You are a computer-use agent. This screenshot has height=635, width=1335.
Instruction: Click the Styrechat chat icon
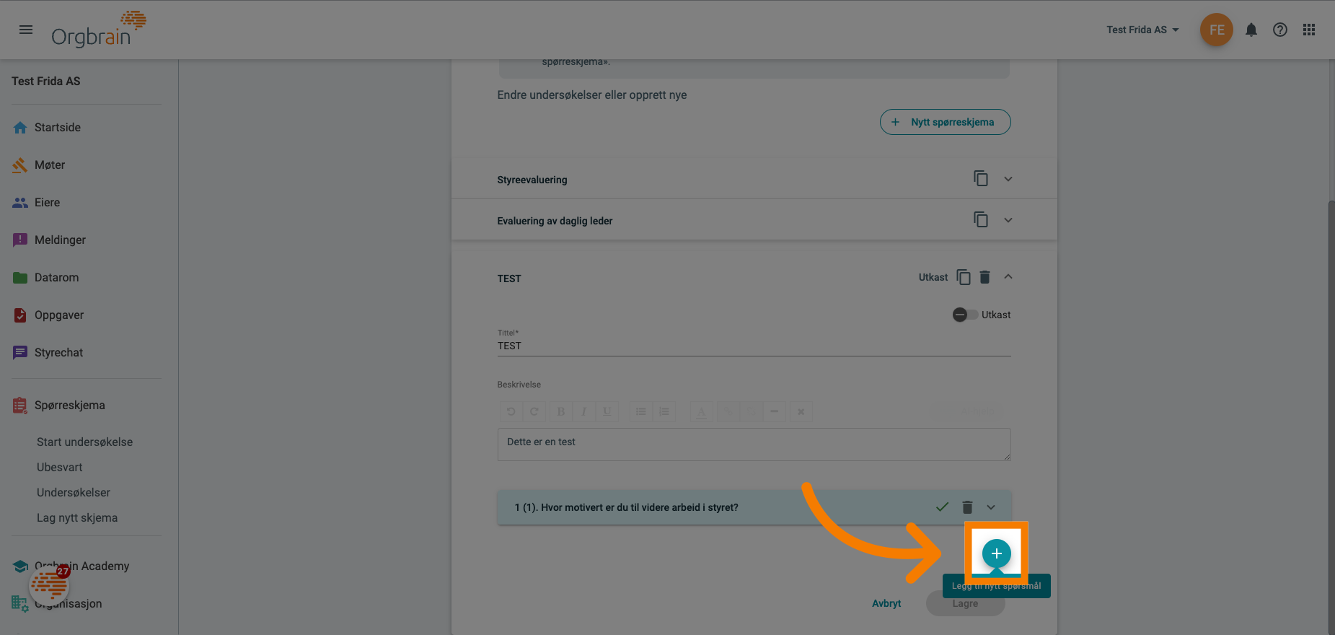pos(20,353)
